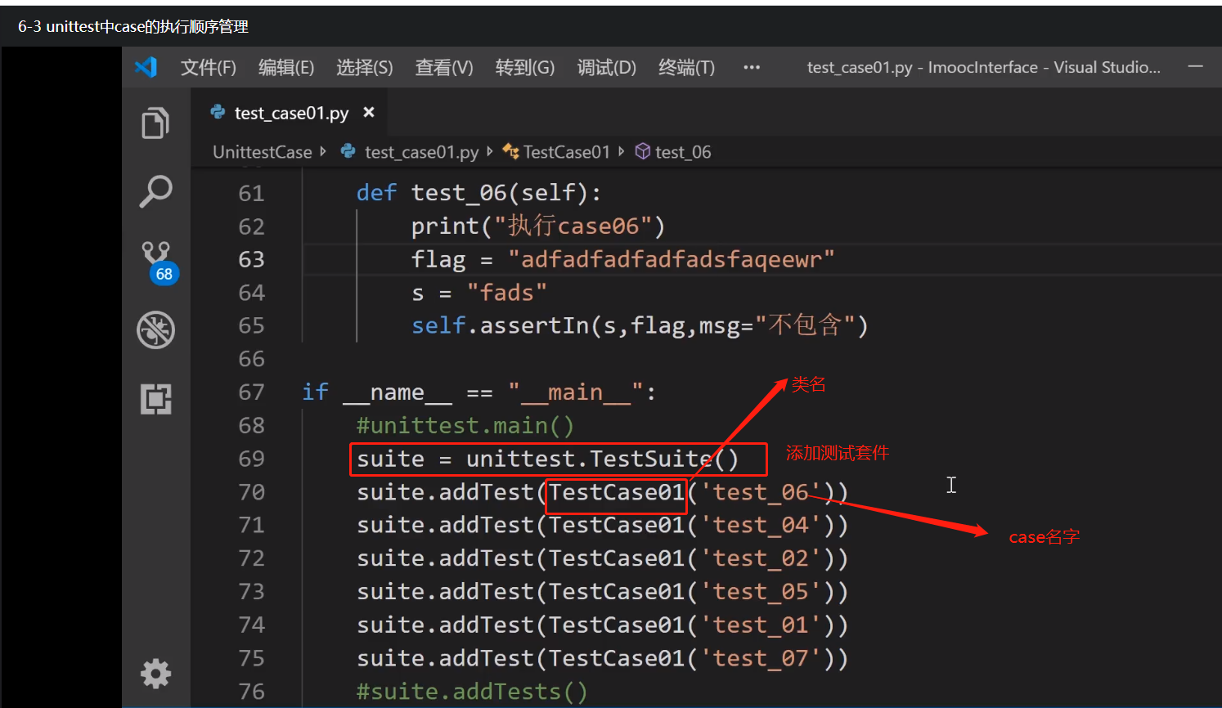Click the 'test_07' addTest argument
Image resolution: width=1222 pixels, height=708 pixels.
(761, 658)
